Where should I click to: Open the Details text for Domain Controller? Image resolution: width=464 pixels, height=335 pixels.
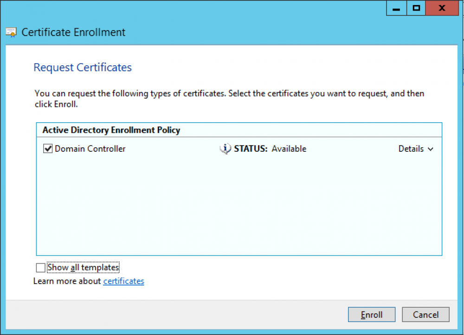point(411,149)
